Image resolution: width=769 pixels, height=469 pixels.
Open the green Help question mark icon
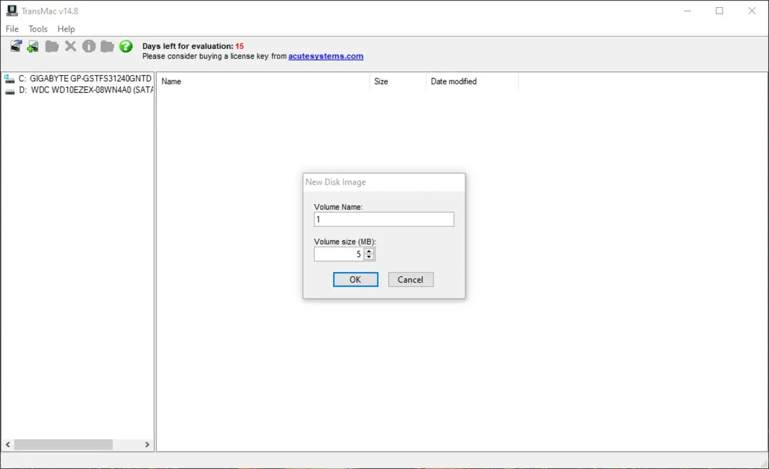[126, 46]
